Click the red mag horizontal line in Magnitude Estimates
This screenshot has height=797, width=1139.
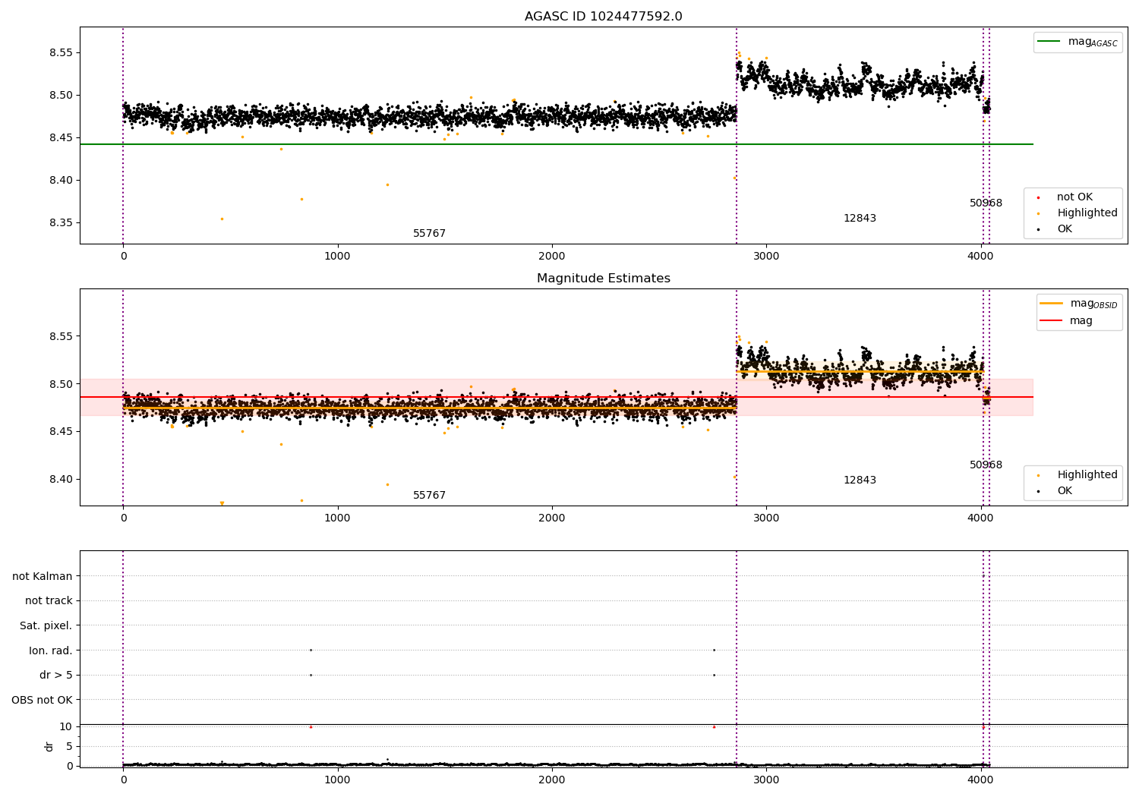(557, 397)
